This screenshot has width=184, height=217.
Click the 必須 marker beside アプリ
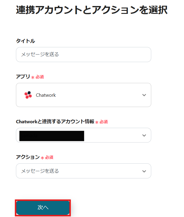[x=40, y=77]
